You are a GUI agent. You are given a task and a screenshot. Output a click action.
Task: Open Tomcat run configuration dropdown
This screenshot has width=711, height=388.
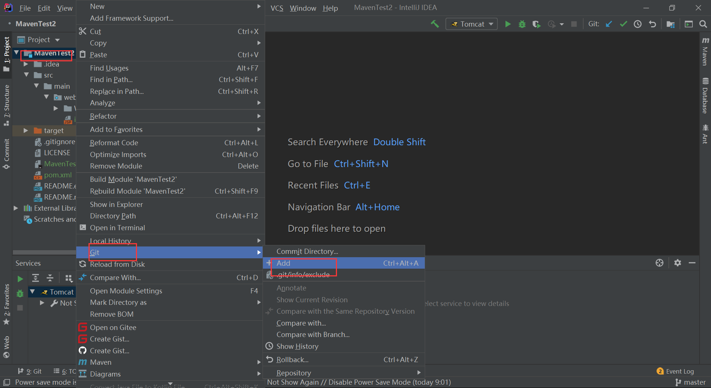point(471,24)
